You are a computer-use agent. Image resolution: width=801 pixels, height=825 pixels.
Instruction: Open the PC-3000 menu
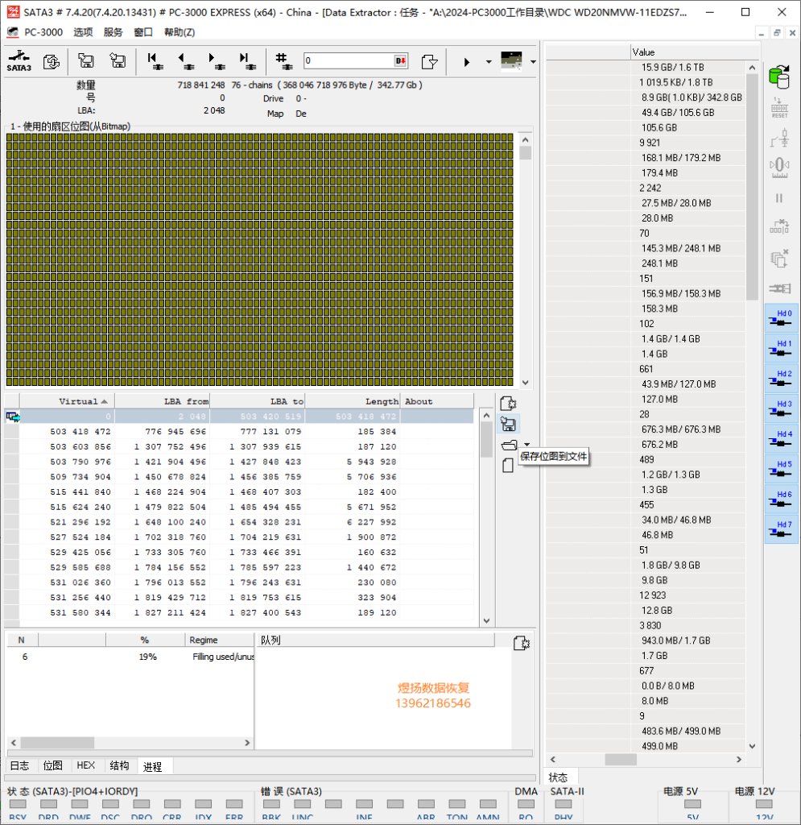tap(43, 32)
